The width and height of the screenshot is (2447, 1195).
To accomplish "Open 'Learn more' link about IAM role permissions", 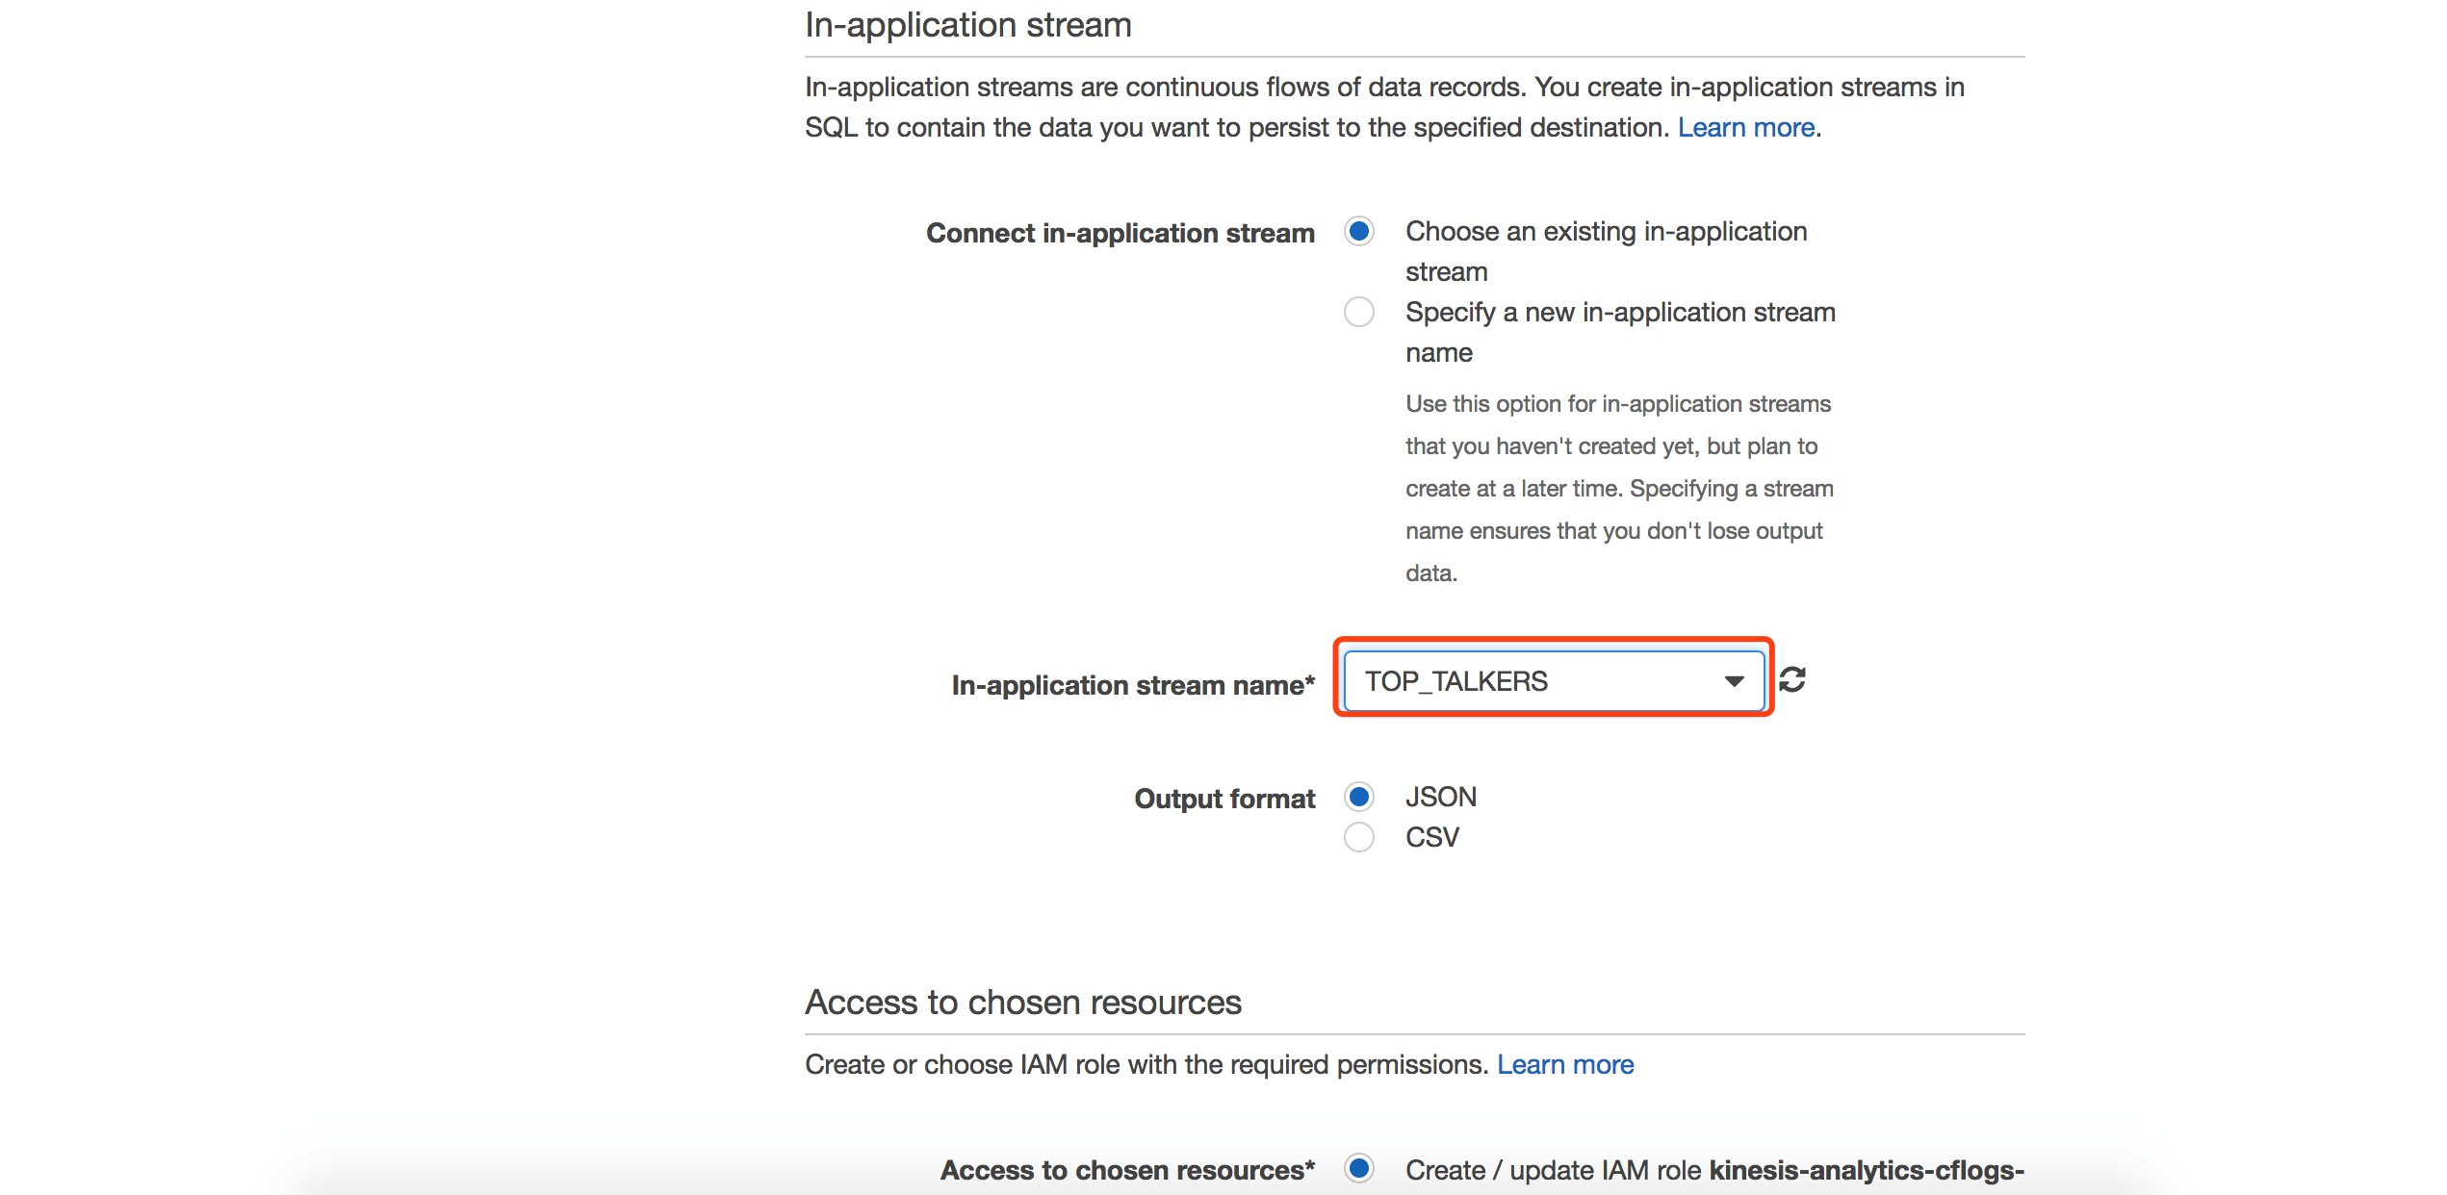I will [1564, 1065].
